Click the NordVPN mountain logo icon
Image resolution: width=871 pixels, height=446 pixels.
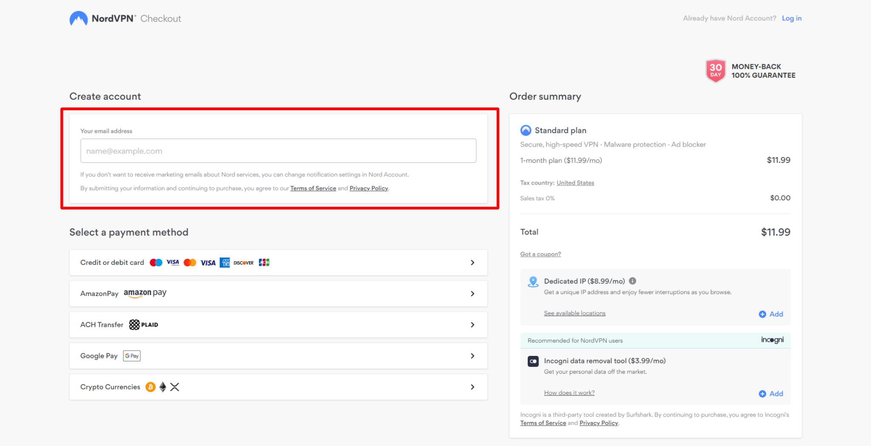click(79, 19)
